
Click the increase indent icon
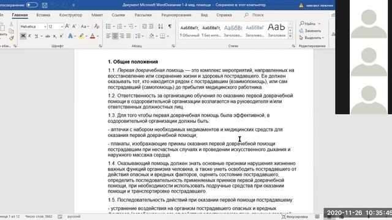(x=151, y=26)
